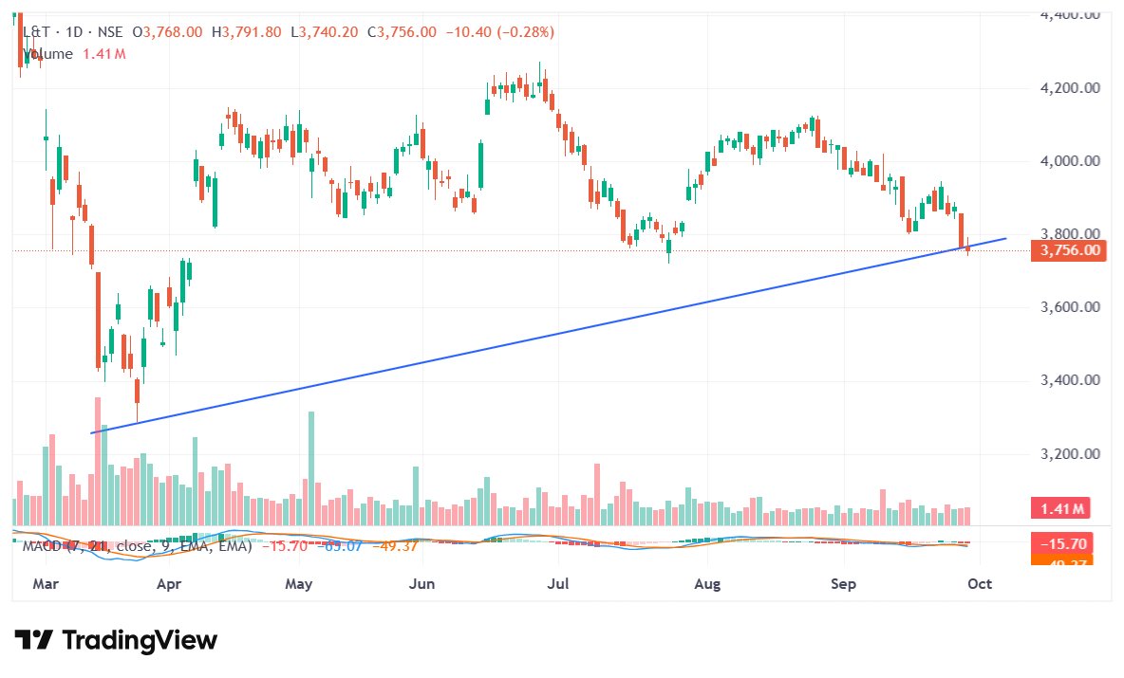Viewport: 1124px width, 678px height.
Task: Click the Apr label on time axis
Action: point(168,584)
